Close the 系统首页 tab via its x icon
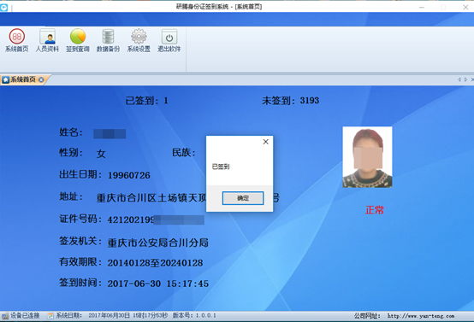Viewport: 474px width, 322px height. click(x=41, y=79)
